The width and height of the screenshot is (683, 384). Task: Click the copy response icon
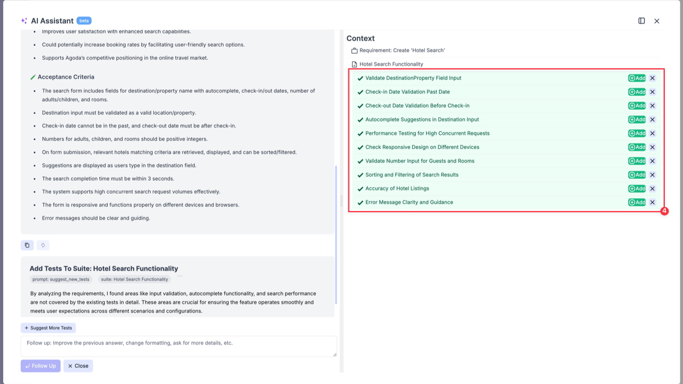tap(27, 245)
